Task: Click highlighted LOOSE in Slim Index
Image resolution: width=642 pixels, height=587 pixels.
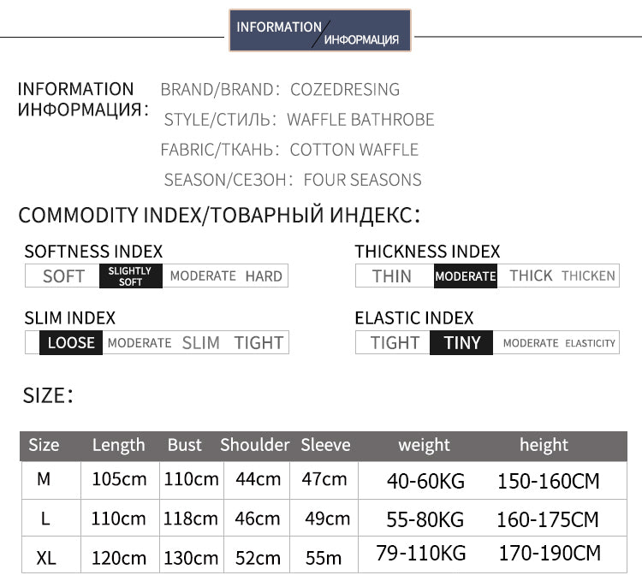Action: pyautogui.click(x=71, y=342)
